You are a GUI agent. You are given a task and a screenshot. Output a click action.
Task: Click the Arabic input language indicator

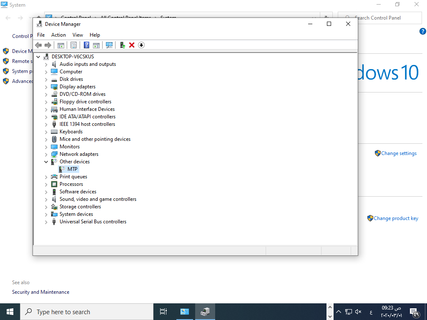[371, 312]
